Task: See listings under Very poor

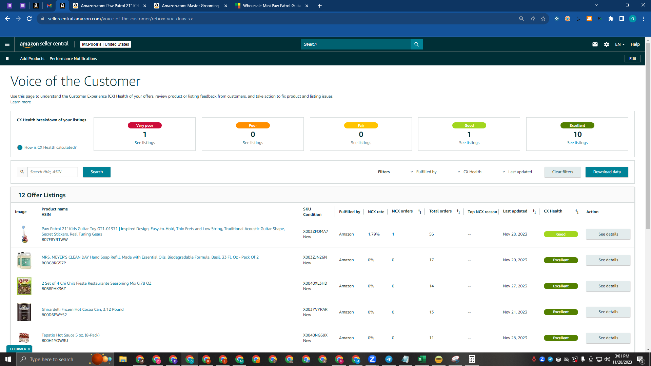Action: pos(145,143)
